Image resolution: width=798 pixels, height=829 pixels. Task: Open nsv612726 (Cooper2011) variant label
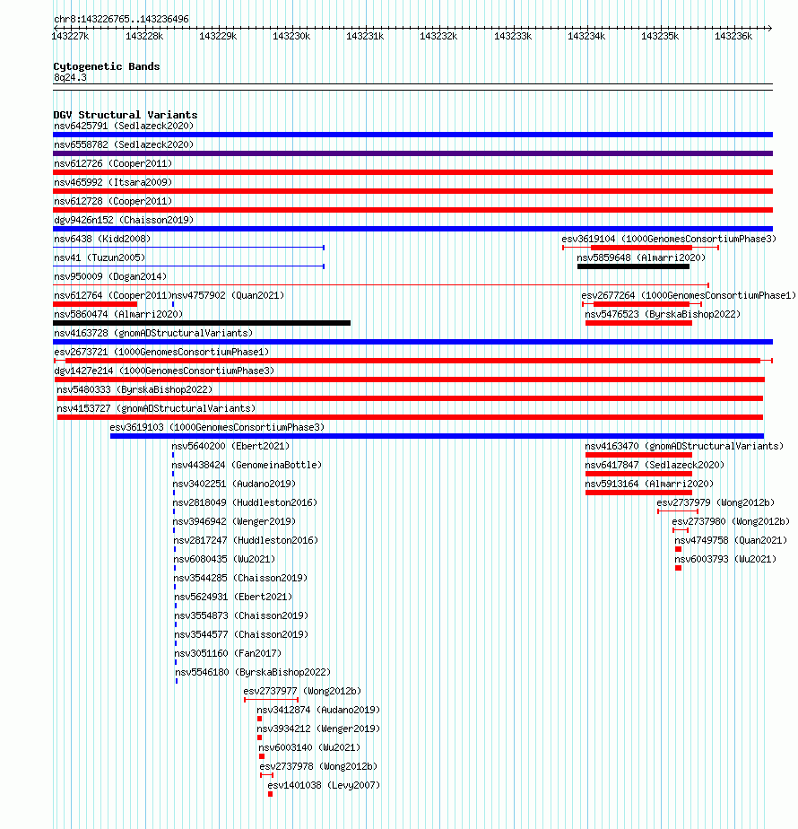[x=113, y=163]
